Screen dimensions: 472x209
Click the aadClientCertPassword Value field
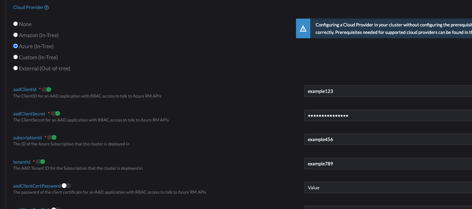[x=386, y=187]
